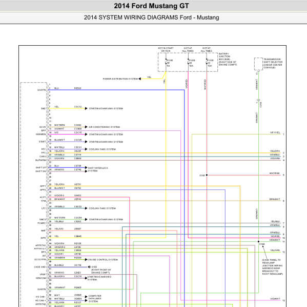
Task: Click the "HOT IN START OR RUN" label
Action: coord(166,49)
